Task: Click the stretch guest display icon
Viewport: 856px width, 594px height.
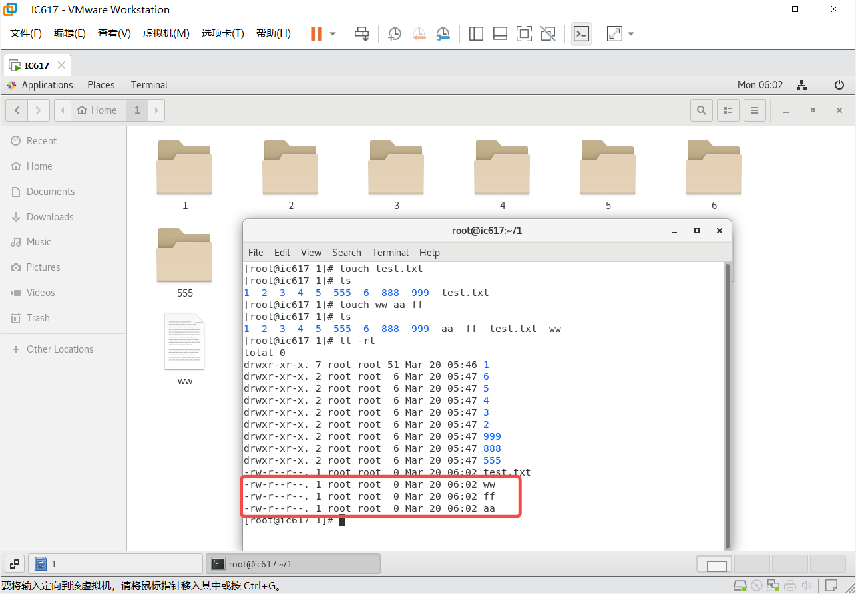Action: [614, 33]
